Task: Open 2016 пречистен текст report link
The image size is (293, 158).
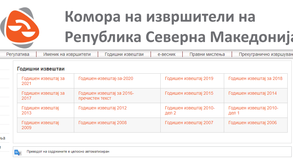Action: 106,96
